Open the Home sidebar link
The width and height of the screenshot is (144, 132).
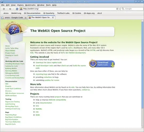click(x=7, y=46)
